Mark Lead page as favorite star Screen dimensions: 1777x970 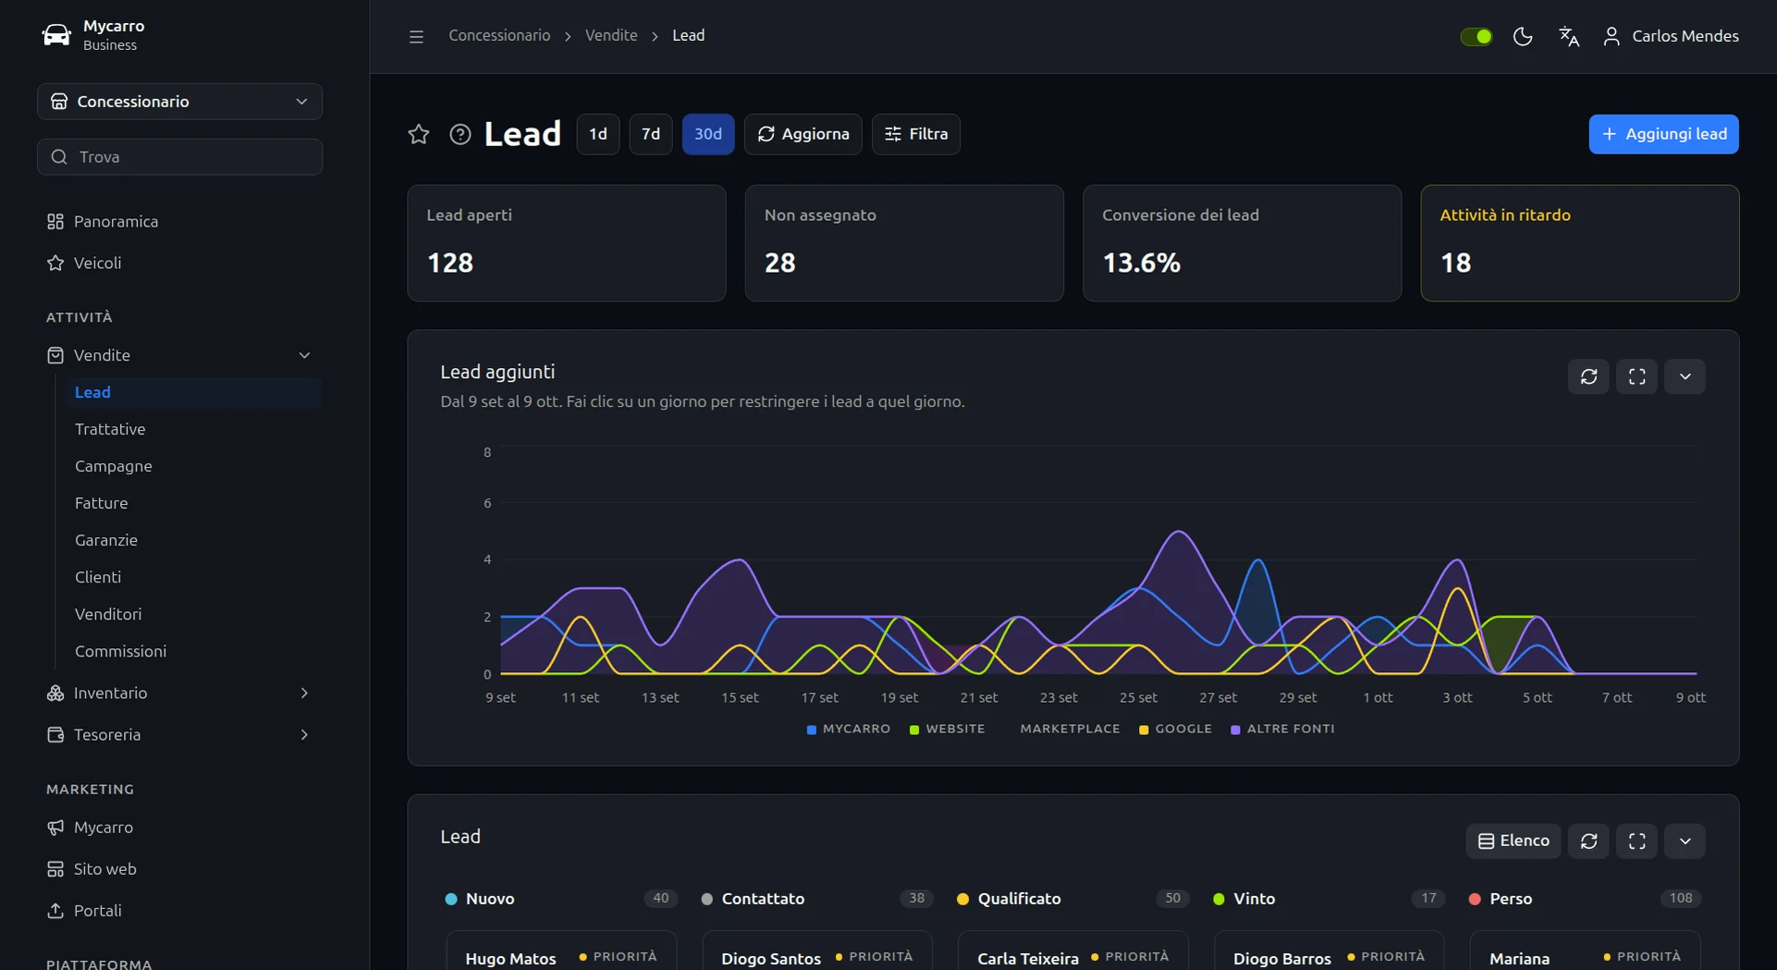point(419,134)
